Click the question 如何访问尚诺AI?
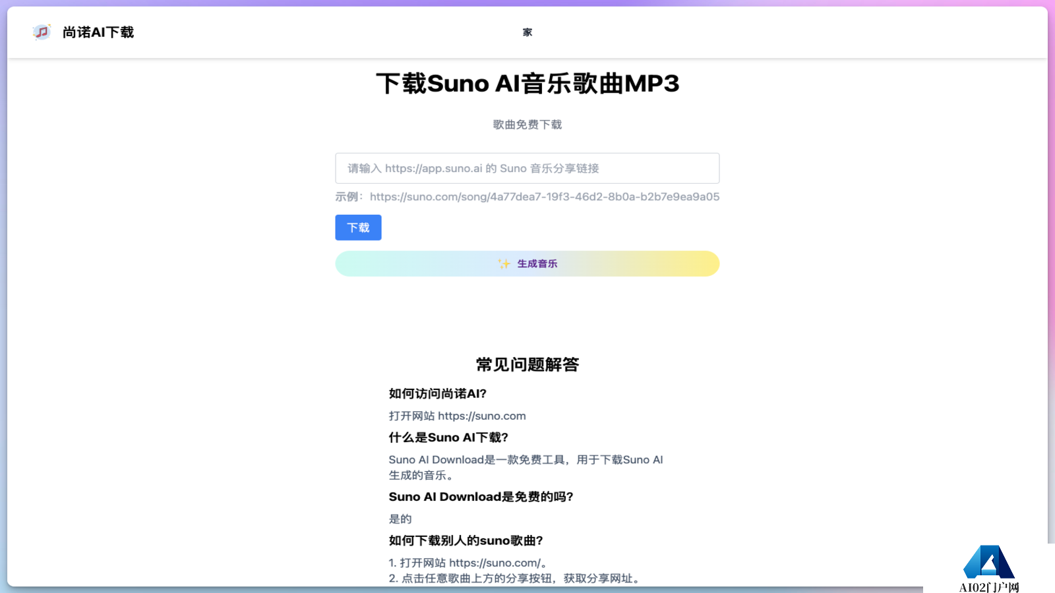Viewport: 1055px width, 593px height. 438,393
